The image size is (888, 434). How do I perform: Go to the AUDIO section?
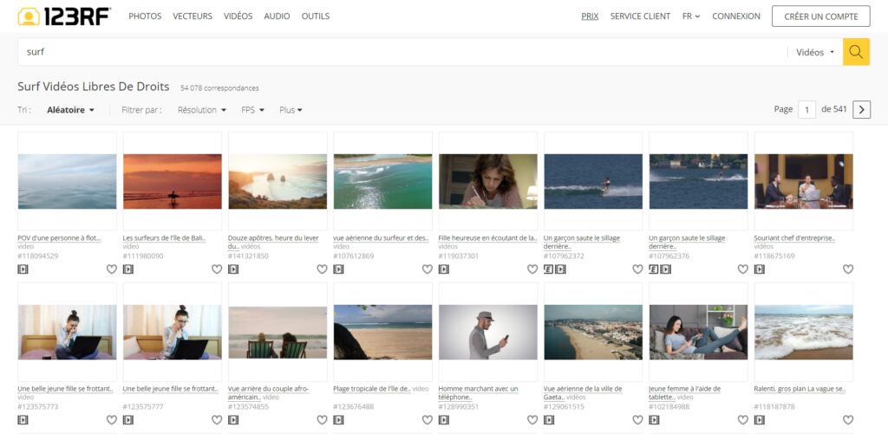[277, 16]
